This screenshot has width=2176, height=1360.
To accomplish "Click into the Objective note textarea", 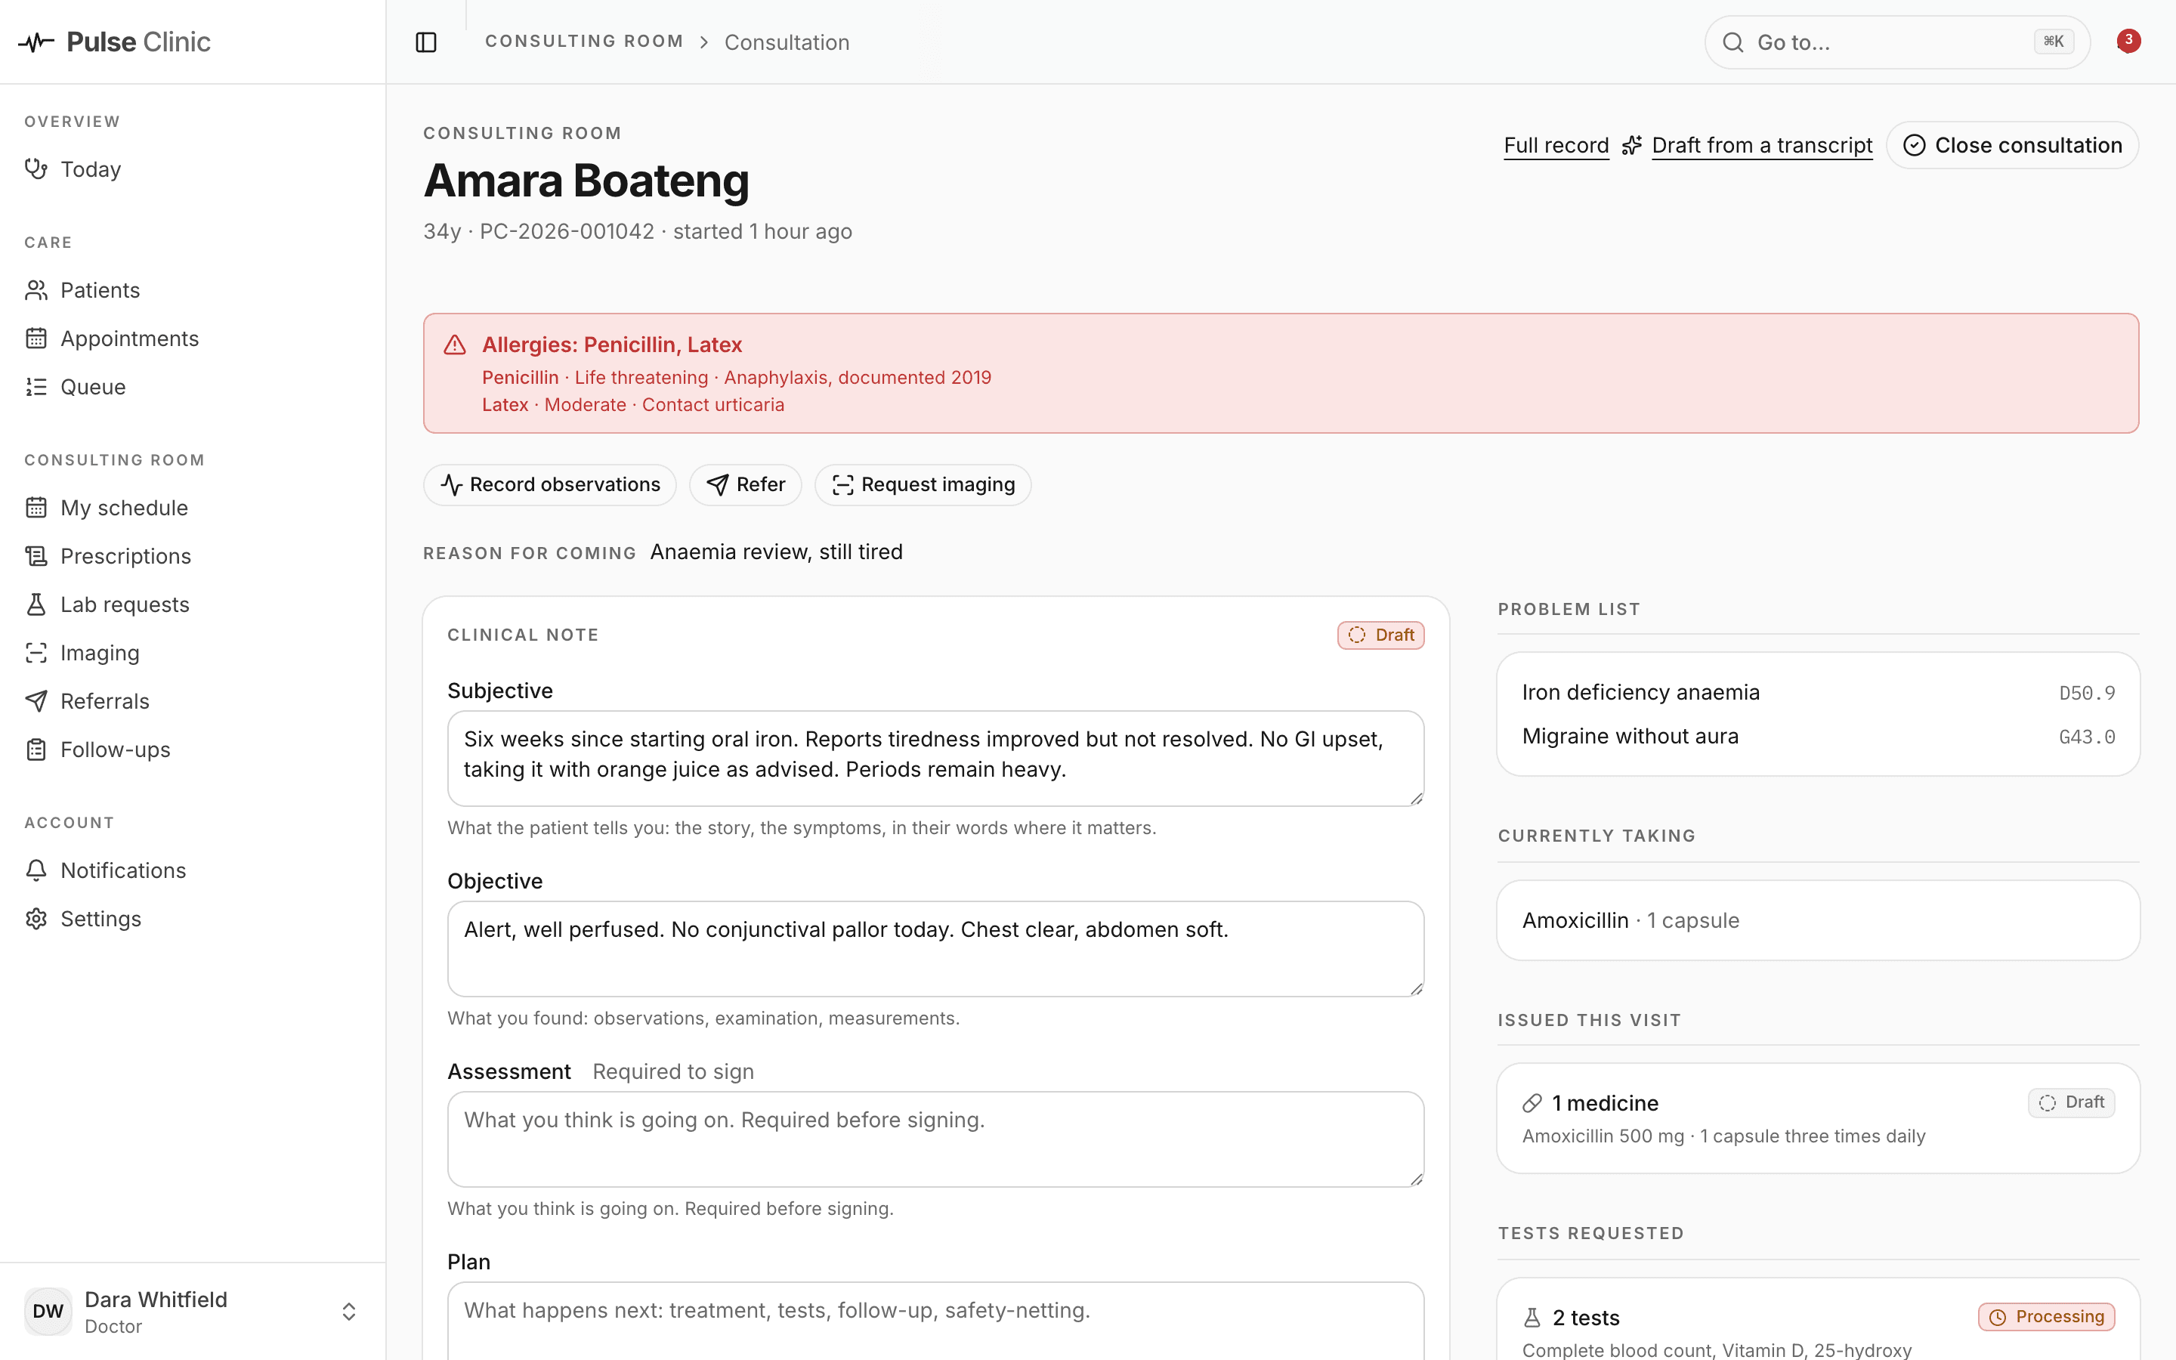I will tap(935, 948).
